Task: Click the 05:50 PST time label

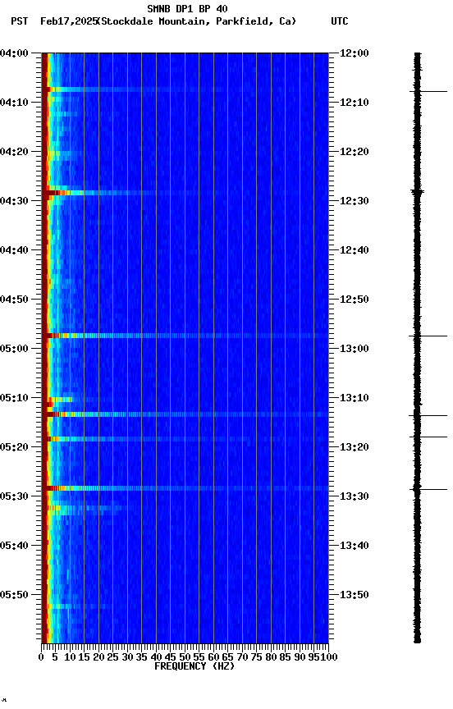Action: coord(14,596)
